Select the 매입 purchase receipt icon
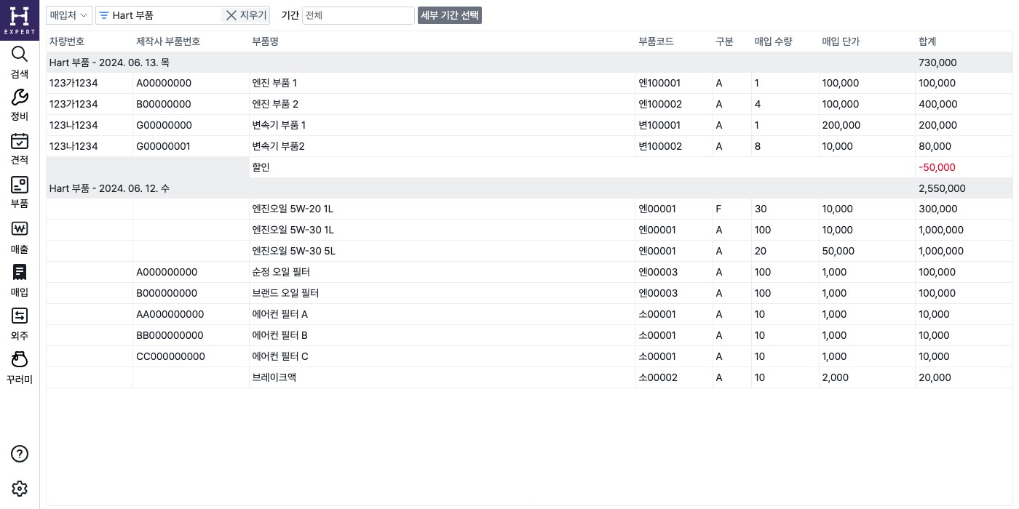The width and height of the screenshot is (1019, 509). (x=20, y=272)
